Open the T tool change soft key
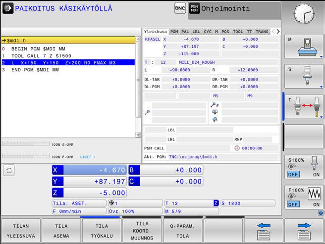Screen dimensions: 325x244 304,107
